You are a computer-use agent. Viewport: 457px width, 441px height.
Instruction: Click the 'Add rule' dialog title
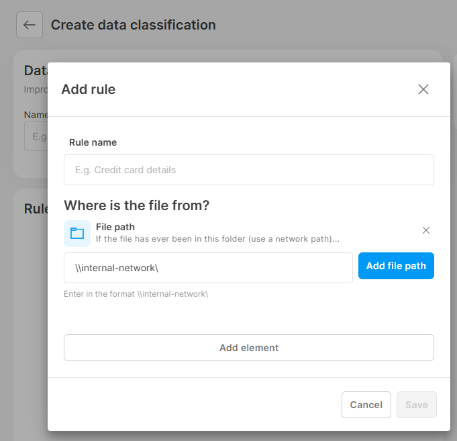[x=89, y=89]
